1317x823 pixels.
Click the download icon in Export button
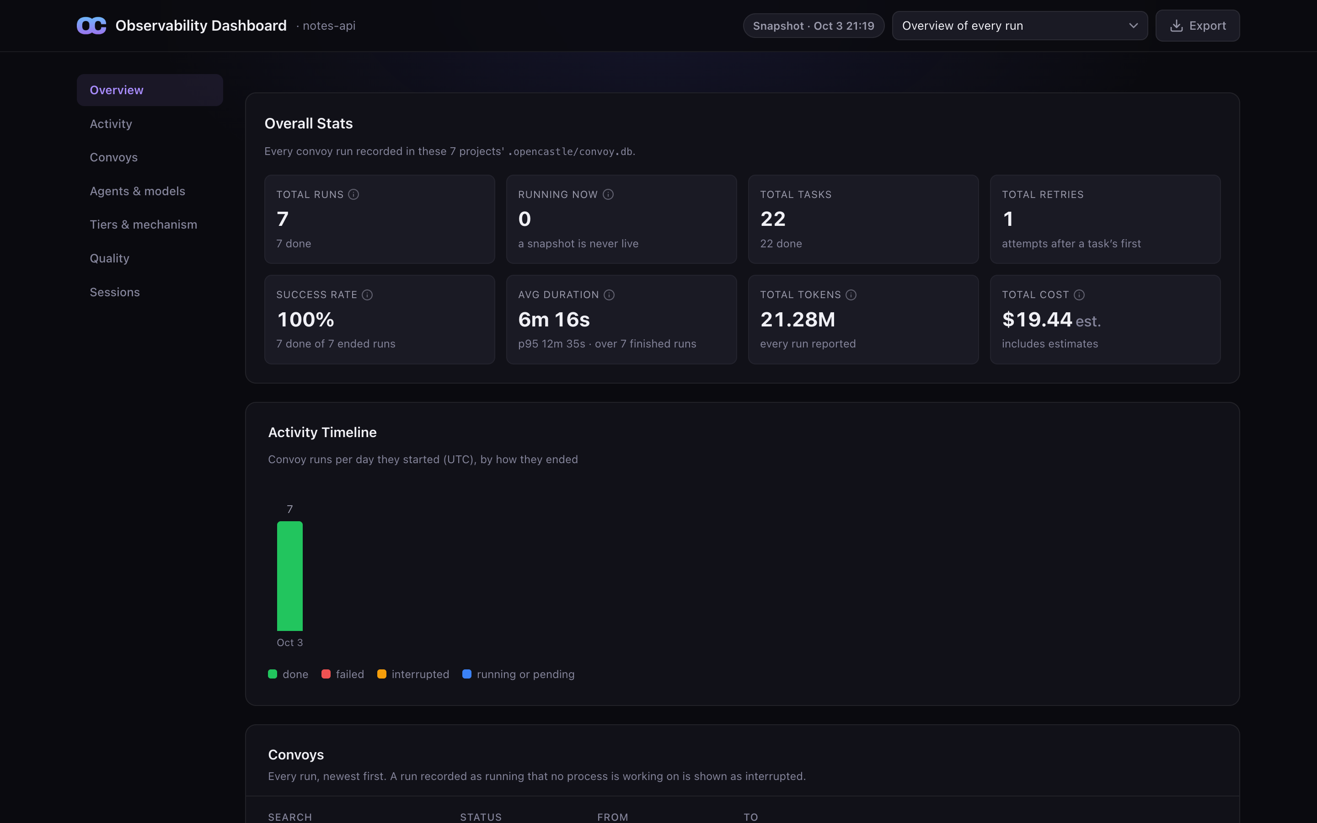coord(1177,26)
